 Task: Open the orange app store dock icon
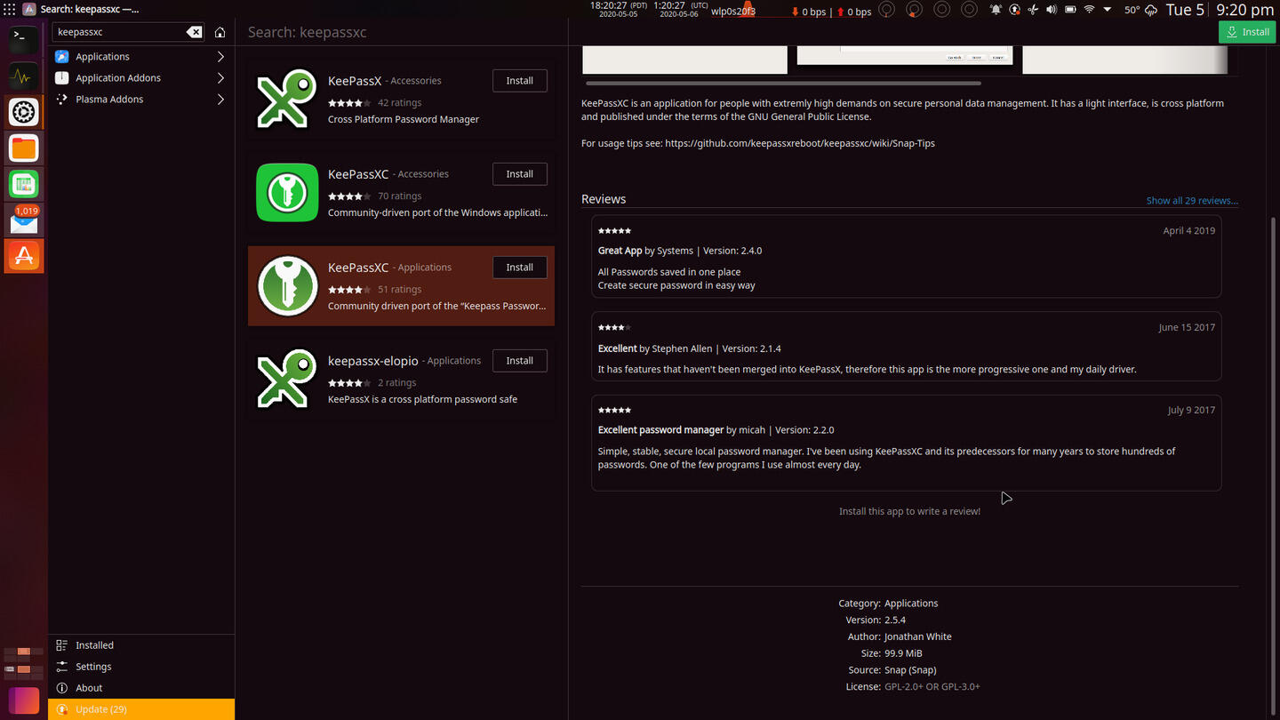click(24, 256)
